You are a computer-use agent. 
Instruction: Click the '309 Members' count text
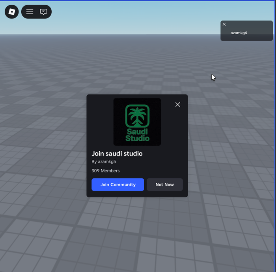[x=105, y=171]
